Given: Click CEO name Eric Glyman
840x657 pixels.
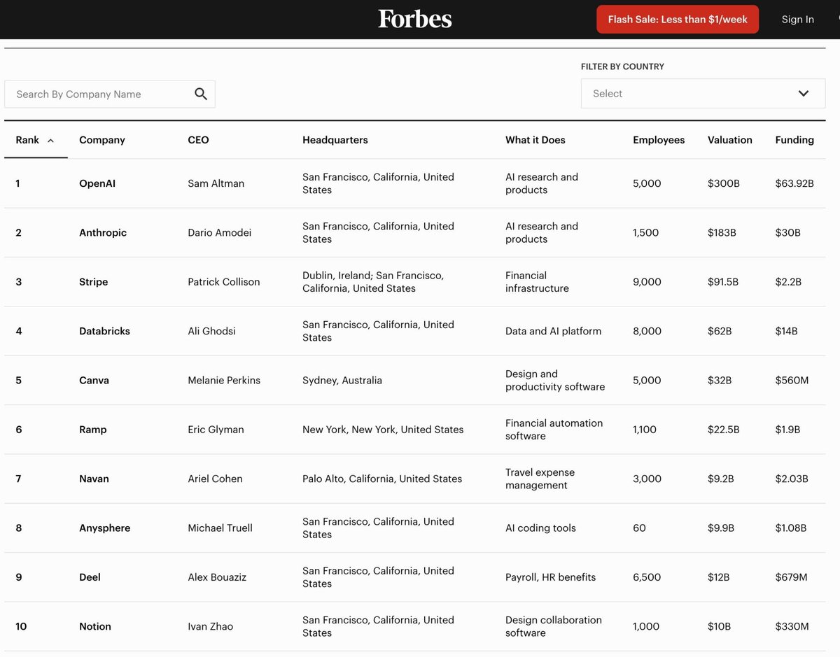Looking at the screenshot, I should coord(216,430).
